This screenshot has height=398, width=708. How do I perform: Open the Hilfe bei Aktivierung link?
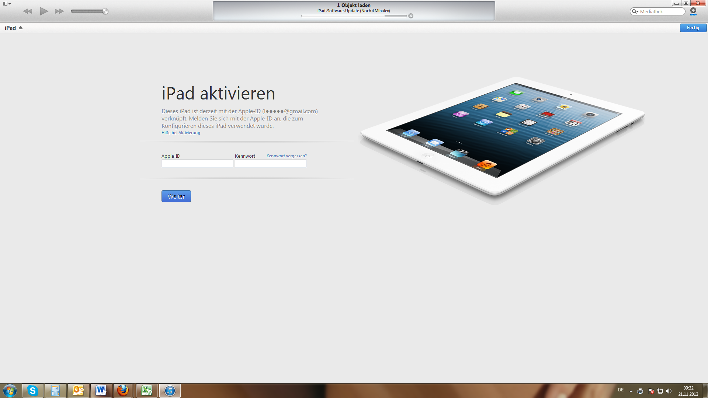click(x=181, y=133)
